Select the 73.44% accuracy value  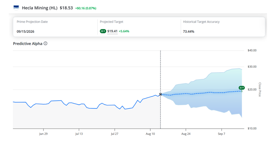(189, 32)
